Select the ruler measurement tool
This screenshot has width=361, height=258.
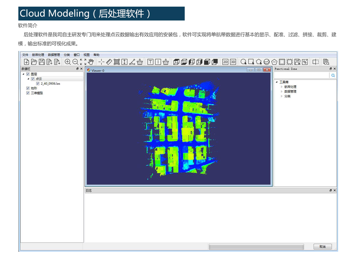(x=109, y=62)
